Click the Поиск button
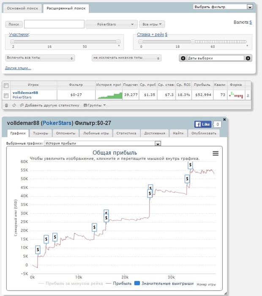The height and width of the screenshot is (296, 262). point(14,25)
